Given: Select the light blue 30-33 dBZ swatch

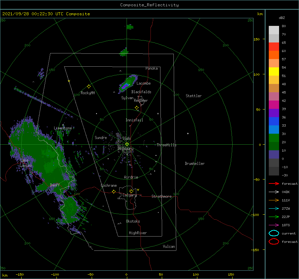Looking at the screenshot, I should (x=274, y=130).
